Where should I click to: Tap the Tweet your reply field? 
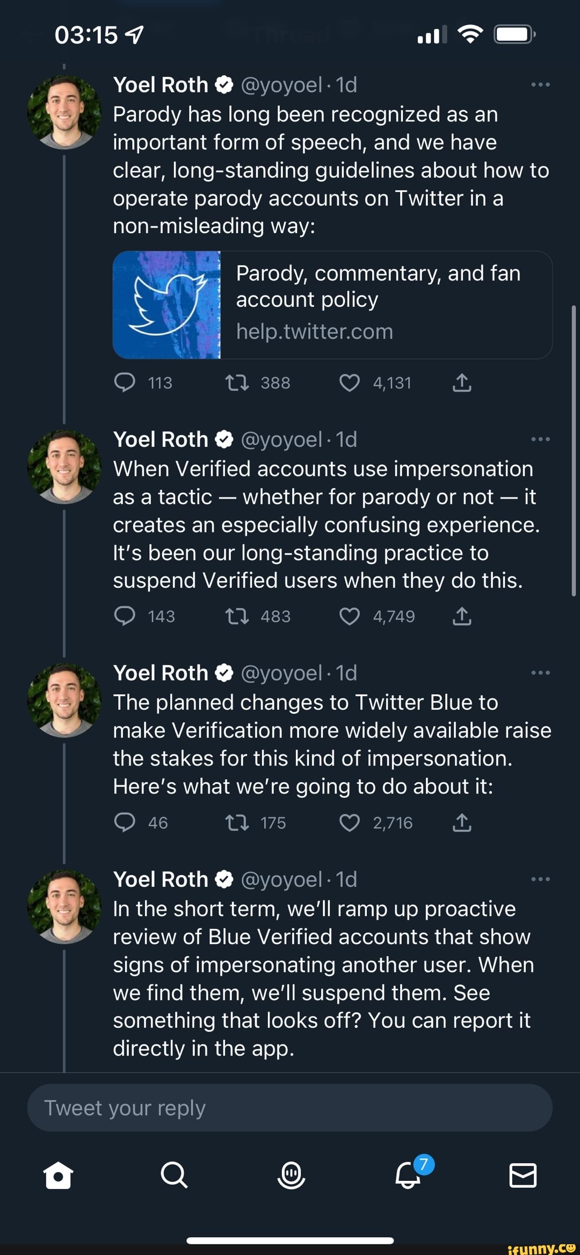tap(290, 1108)
